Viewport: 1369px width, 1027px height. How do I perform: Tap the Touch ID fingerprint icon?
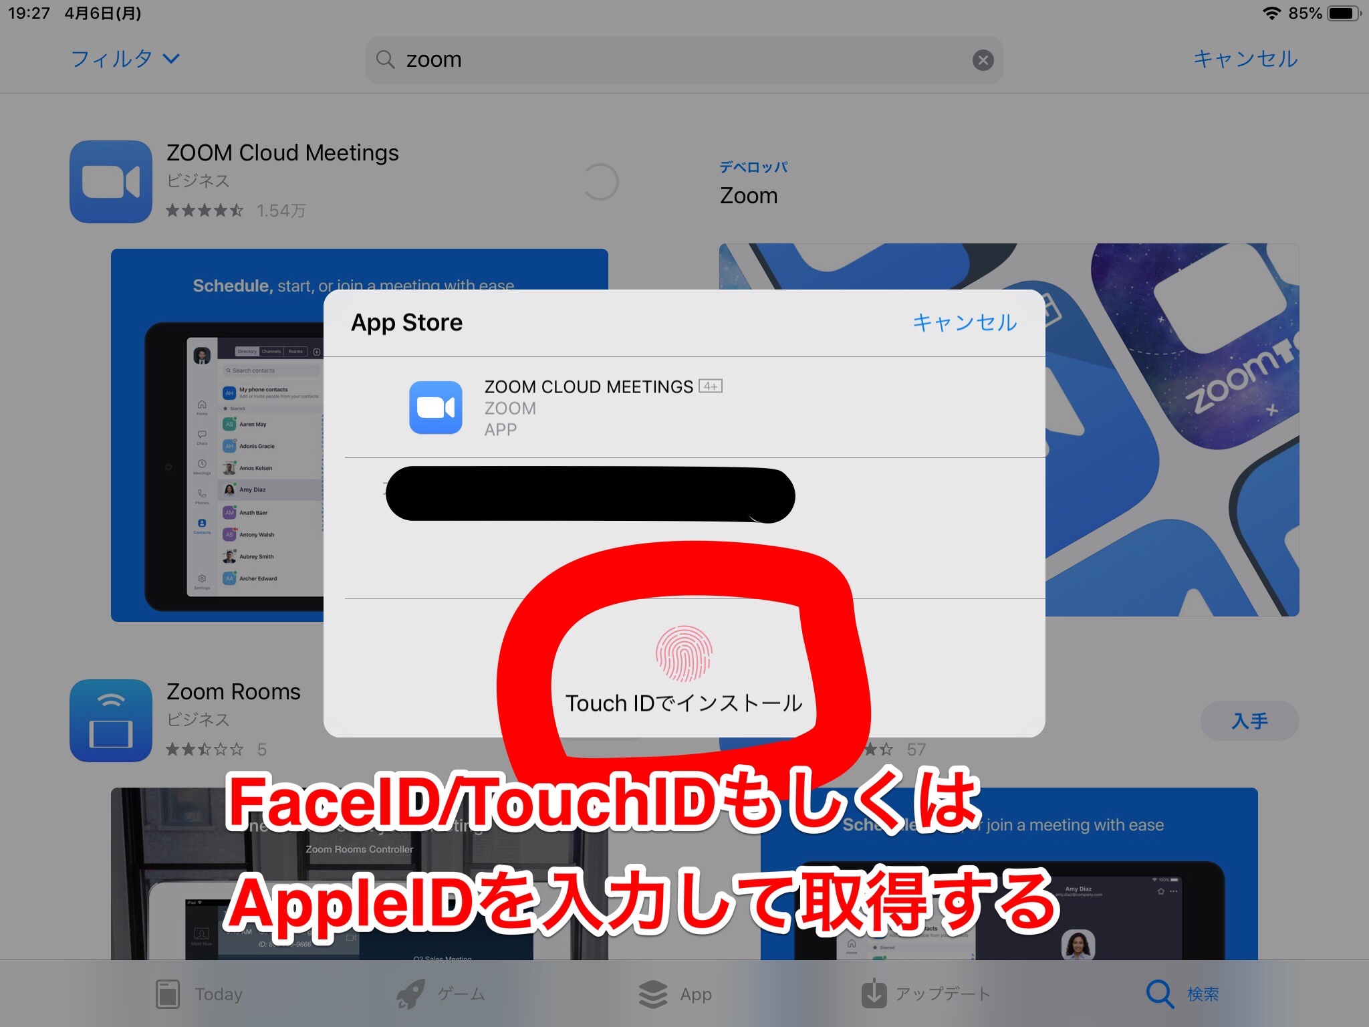[683, 653]
